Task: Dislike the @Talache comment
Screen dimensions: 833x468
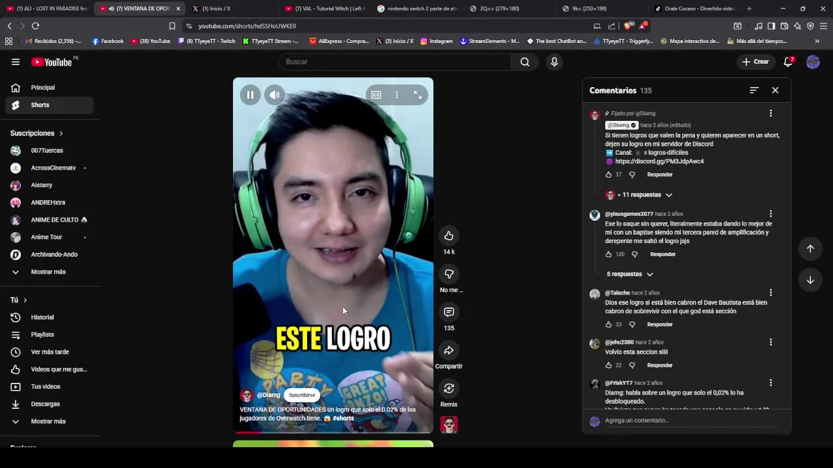Action: pyautogui.click(x=632, y=324)
